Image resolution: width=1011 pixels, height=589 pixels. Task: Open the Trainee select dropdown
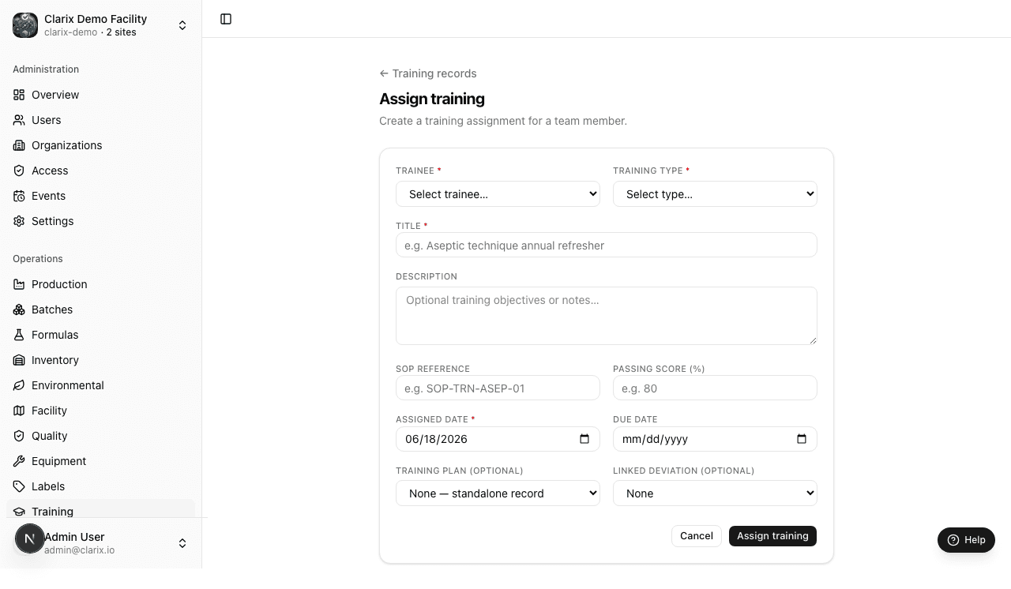[498, 194]
